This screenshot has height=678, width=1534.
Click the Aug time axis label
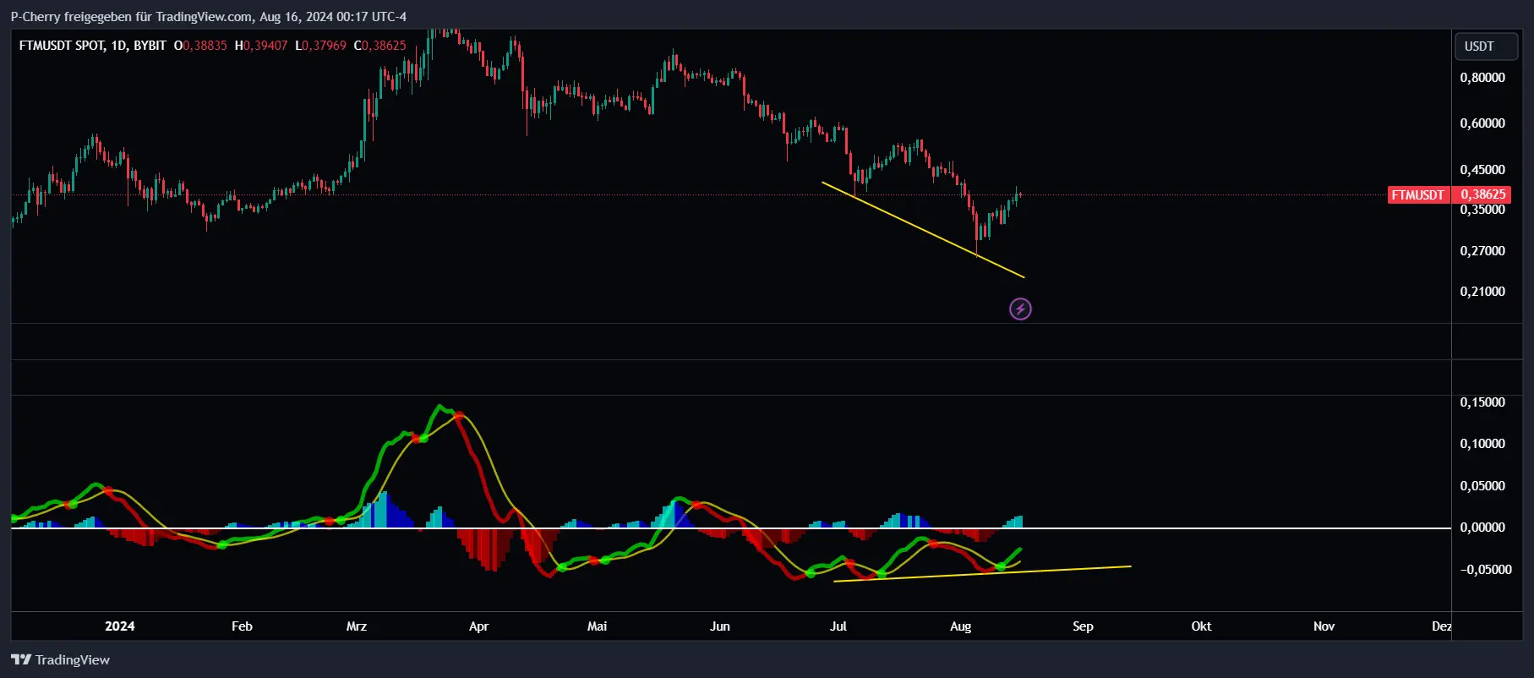(x=960, y=626)
